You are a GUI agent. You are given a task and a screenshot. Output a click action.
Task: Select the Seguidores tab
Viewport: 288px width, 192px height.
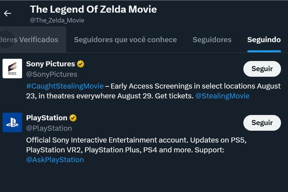212,40
